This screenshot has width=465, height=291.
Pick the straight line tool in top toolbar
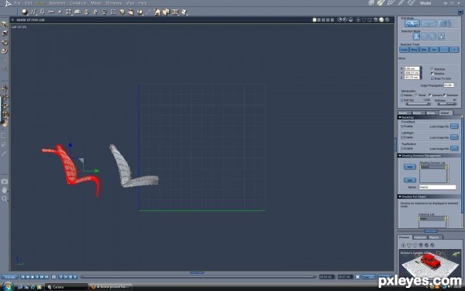click(x=148, y=12)
